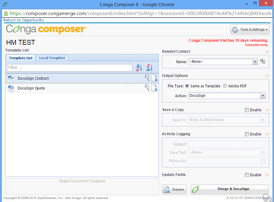Click the secure padlock in address bar
The height and width of the screenshot is (202, 274).
[6, 13]
